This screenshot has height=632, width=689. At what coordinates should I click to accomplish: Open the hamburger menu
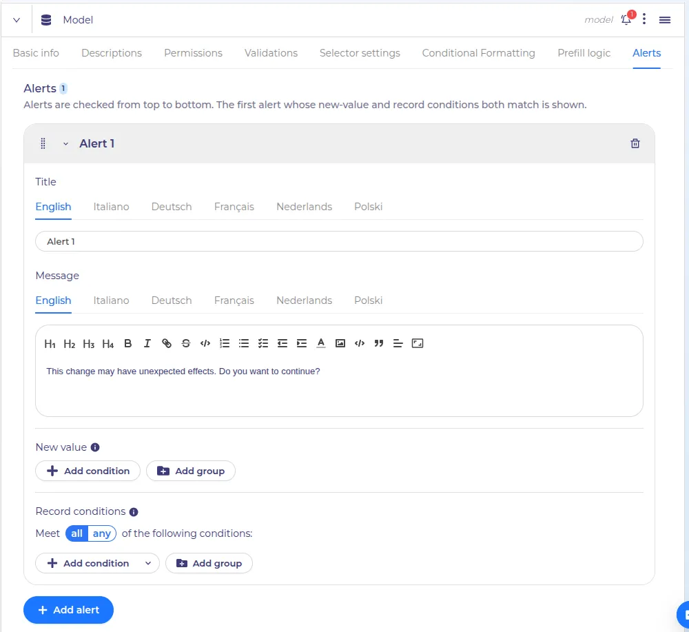[665, 20]
